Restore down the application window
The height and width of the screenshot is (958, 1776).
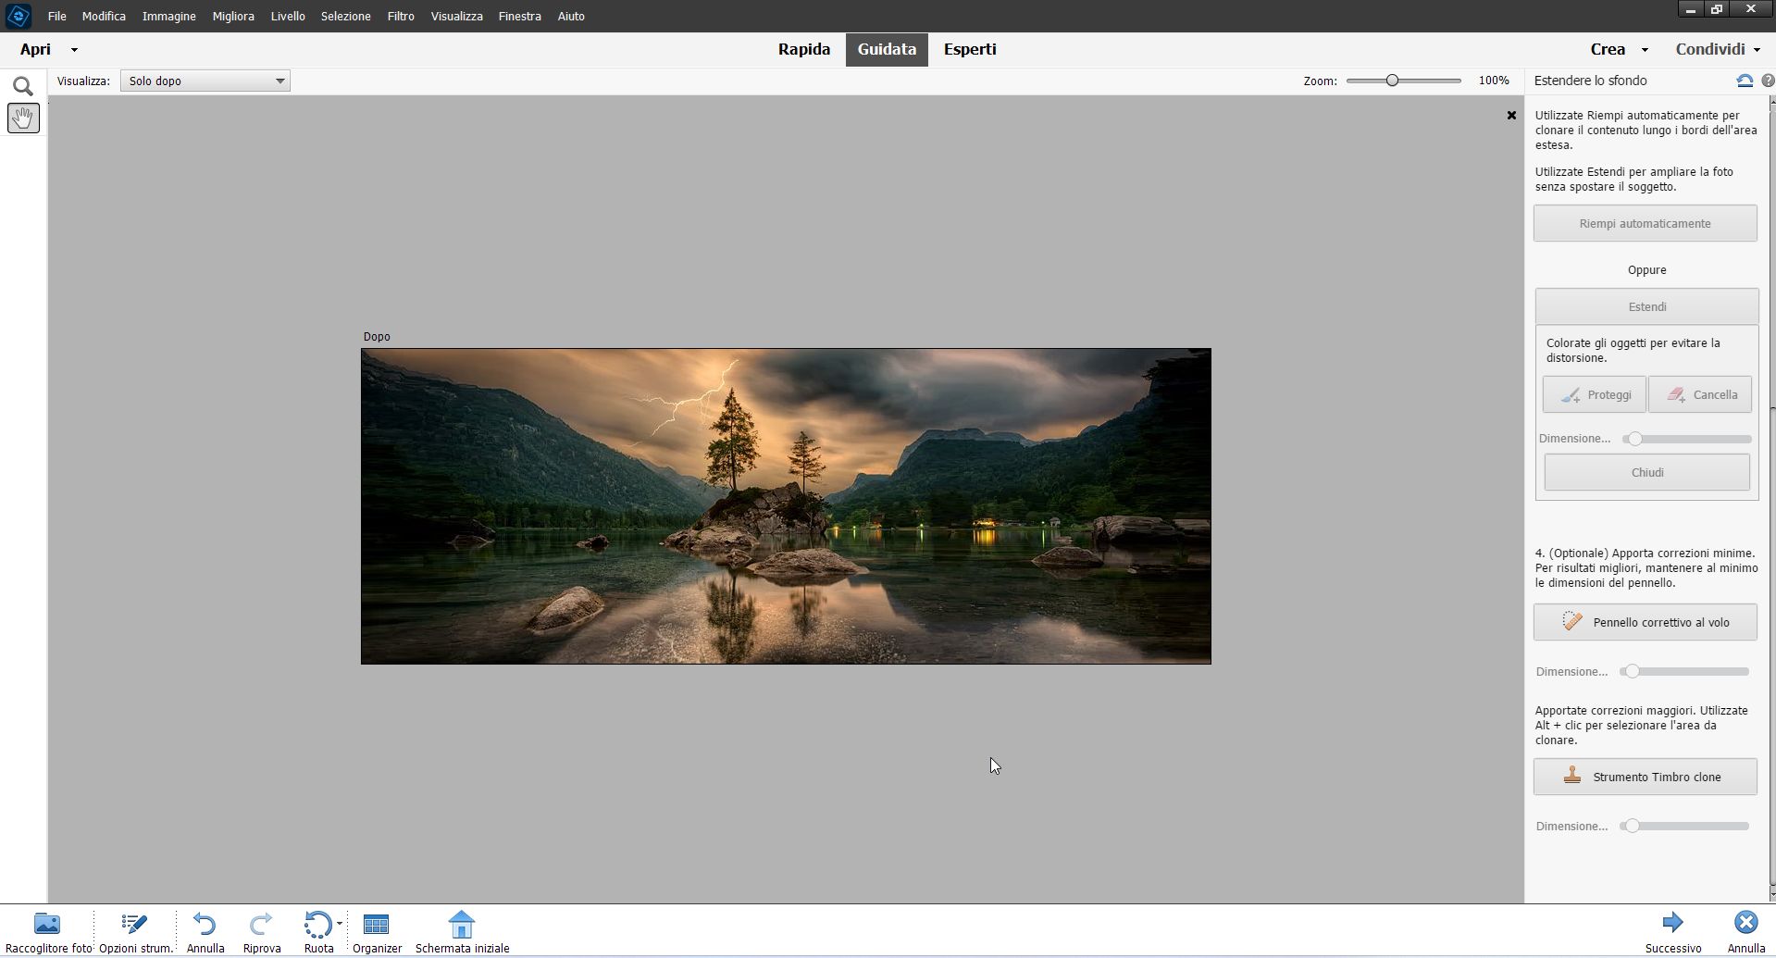[x=1717, y=9]
